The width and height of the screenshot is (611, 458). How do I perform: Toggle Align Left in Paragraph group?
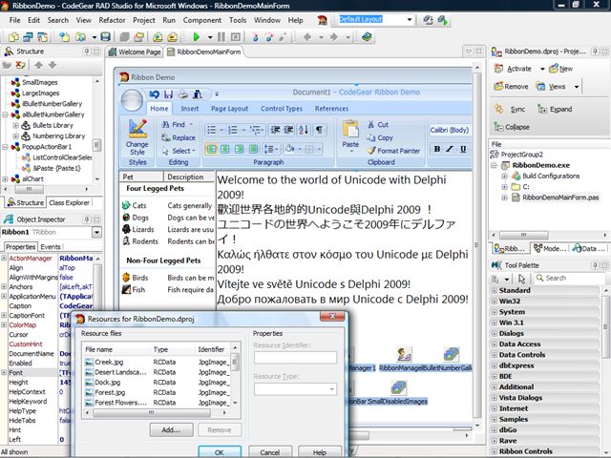coord(211,149)
